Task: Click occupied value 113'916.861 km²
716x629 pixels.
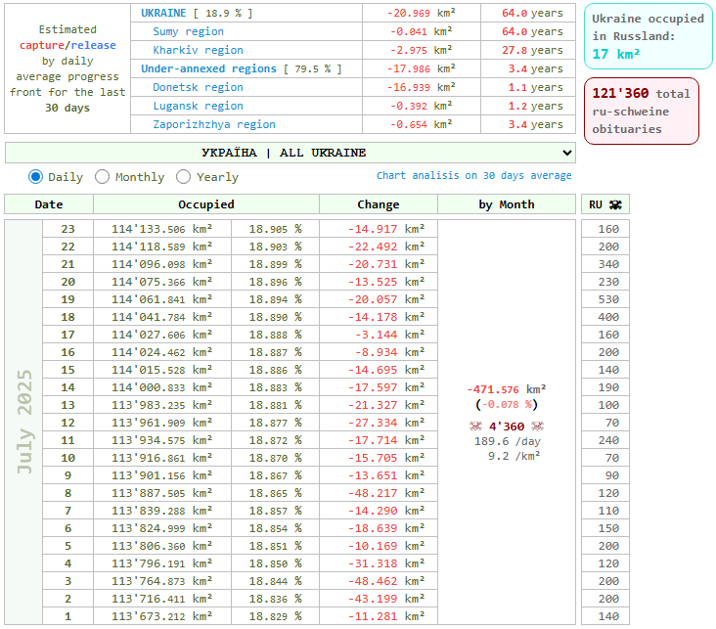Action: 161,458
